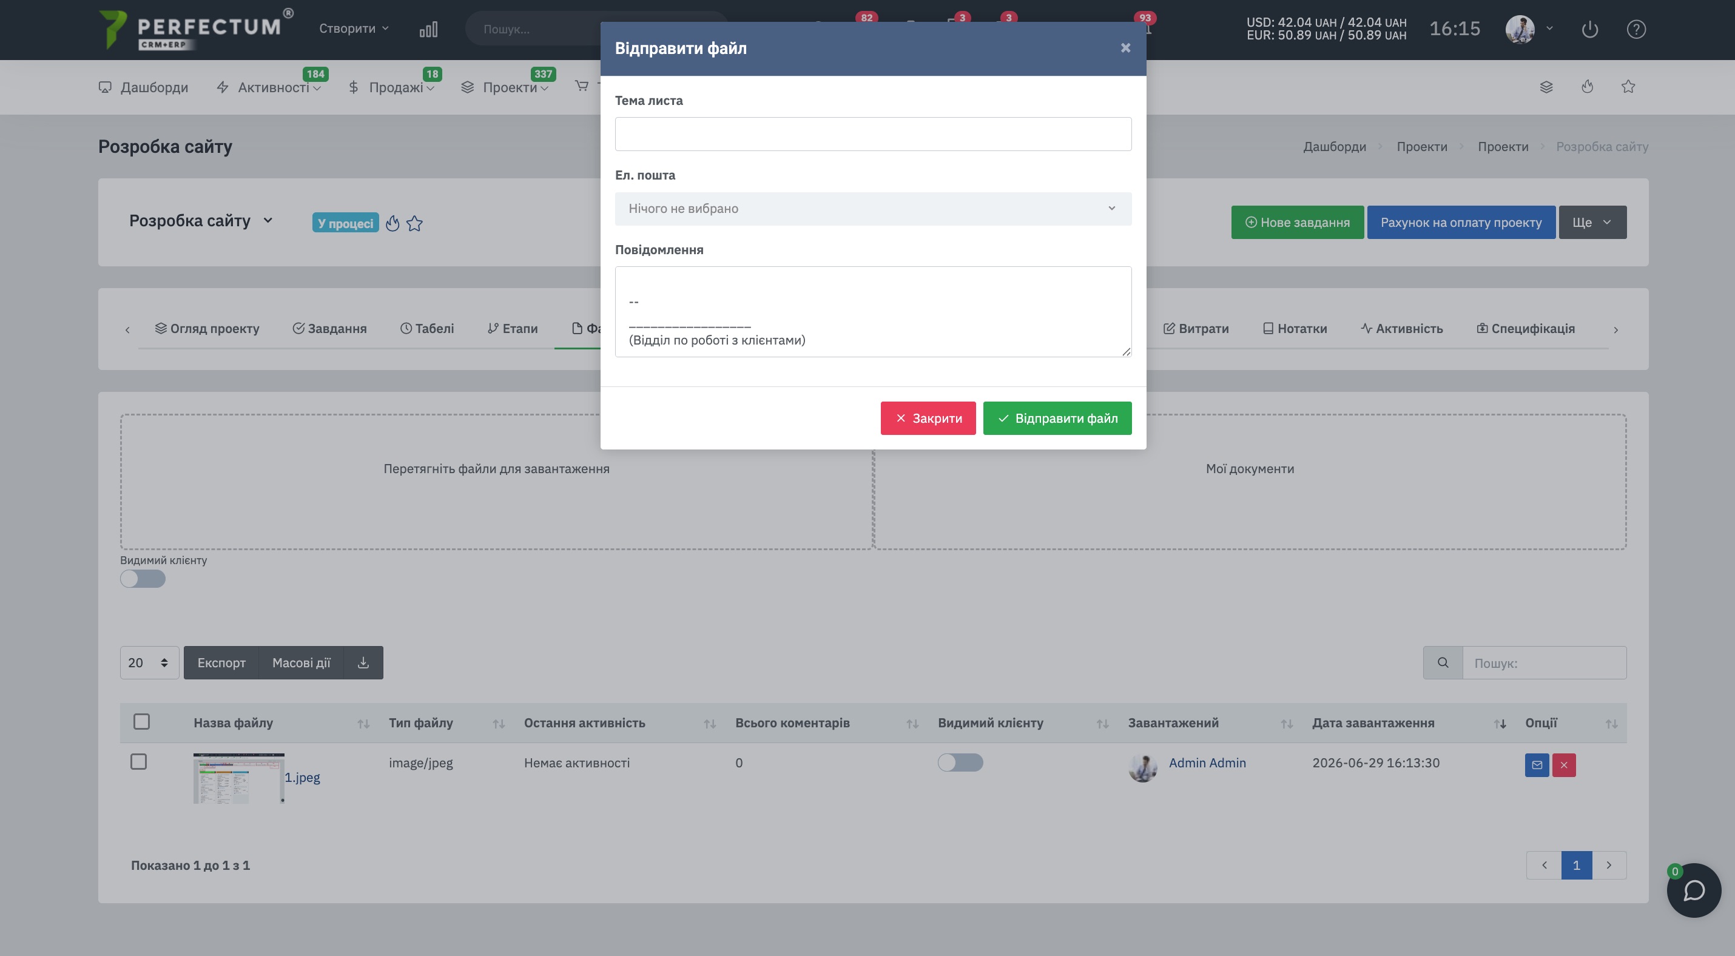Click the flame icon in navigation bar
Image resolution: width=1735 pixels, height=956 pixels.
[1588, 87]
